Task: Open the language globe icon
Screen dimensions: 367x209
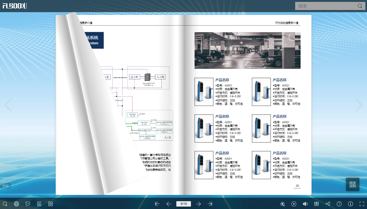Action: click(16, 204)
